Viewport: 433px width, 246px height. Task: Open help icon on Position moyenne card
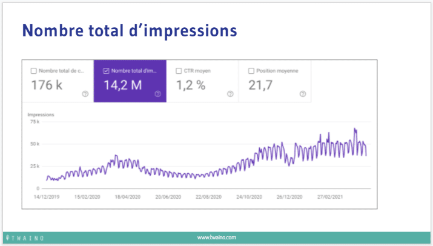(x=303, y=94)
